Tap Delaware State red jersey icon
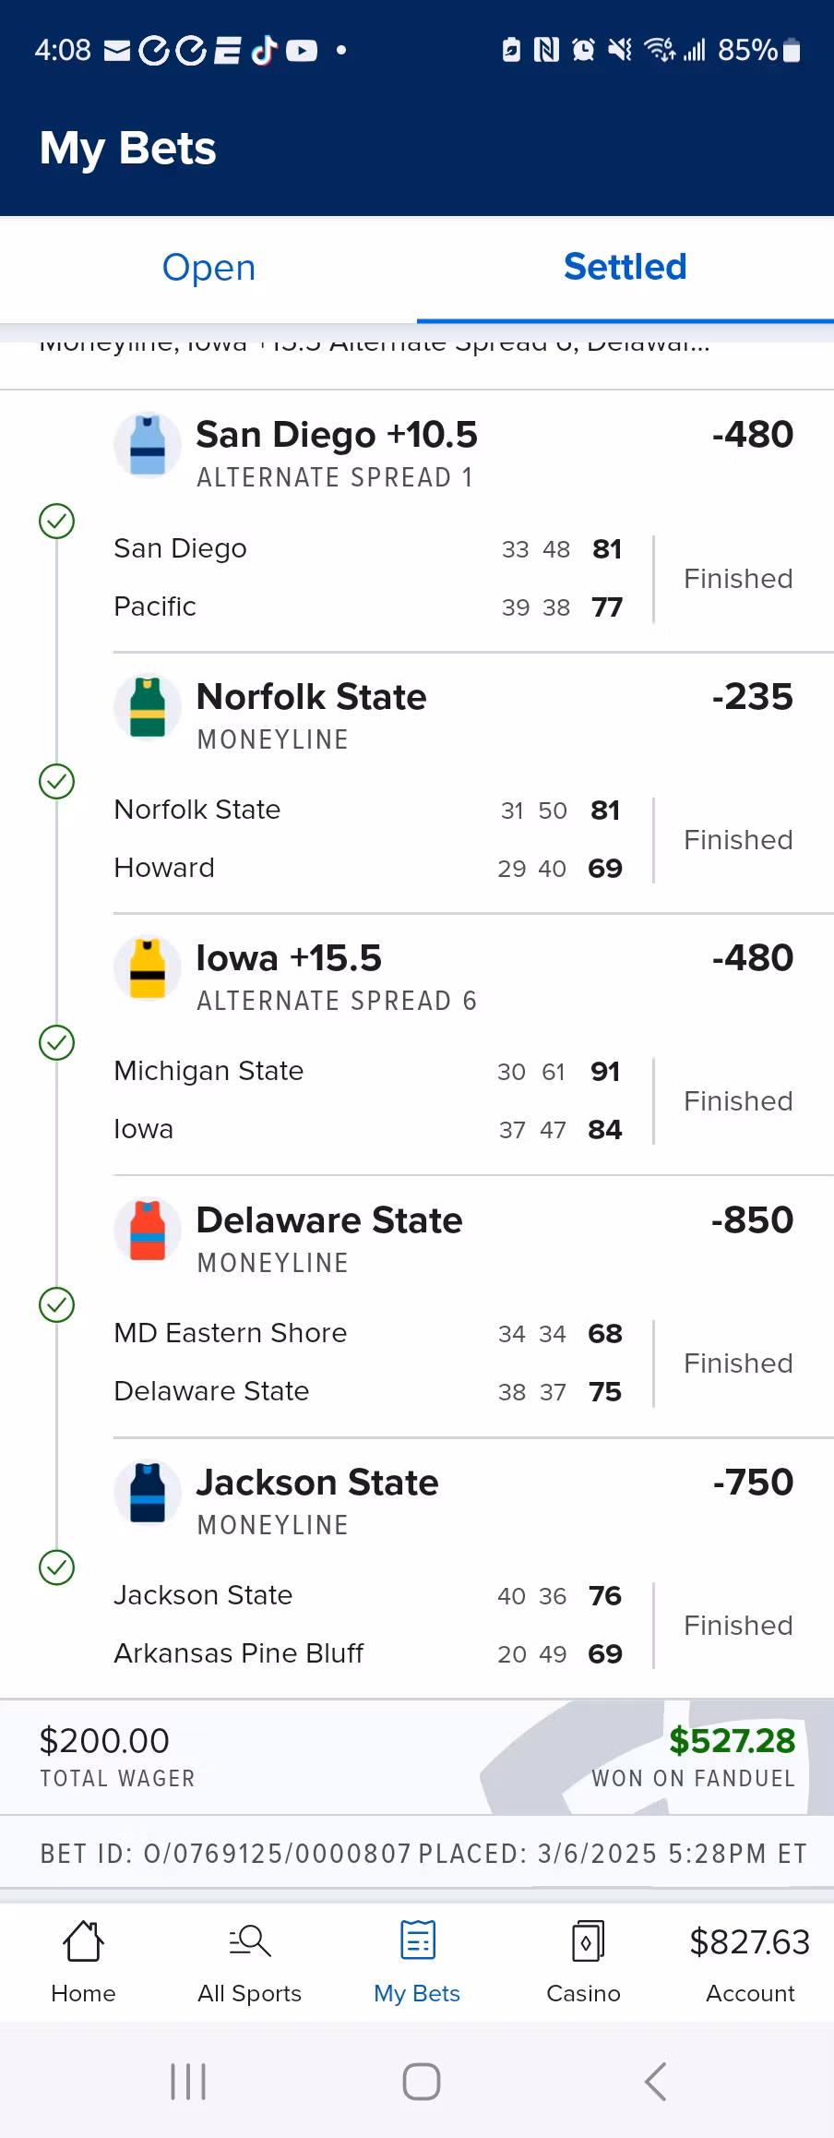 (148, 1231)
